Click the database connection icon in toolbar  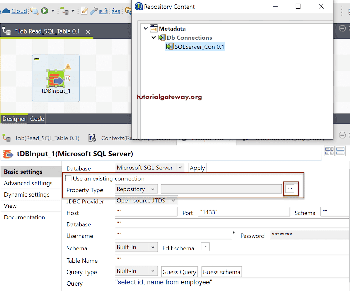click(65, 11)
